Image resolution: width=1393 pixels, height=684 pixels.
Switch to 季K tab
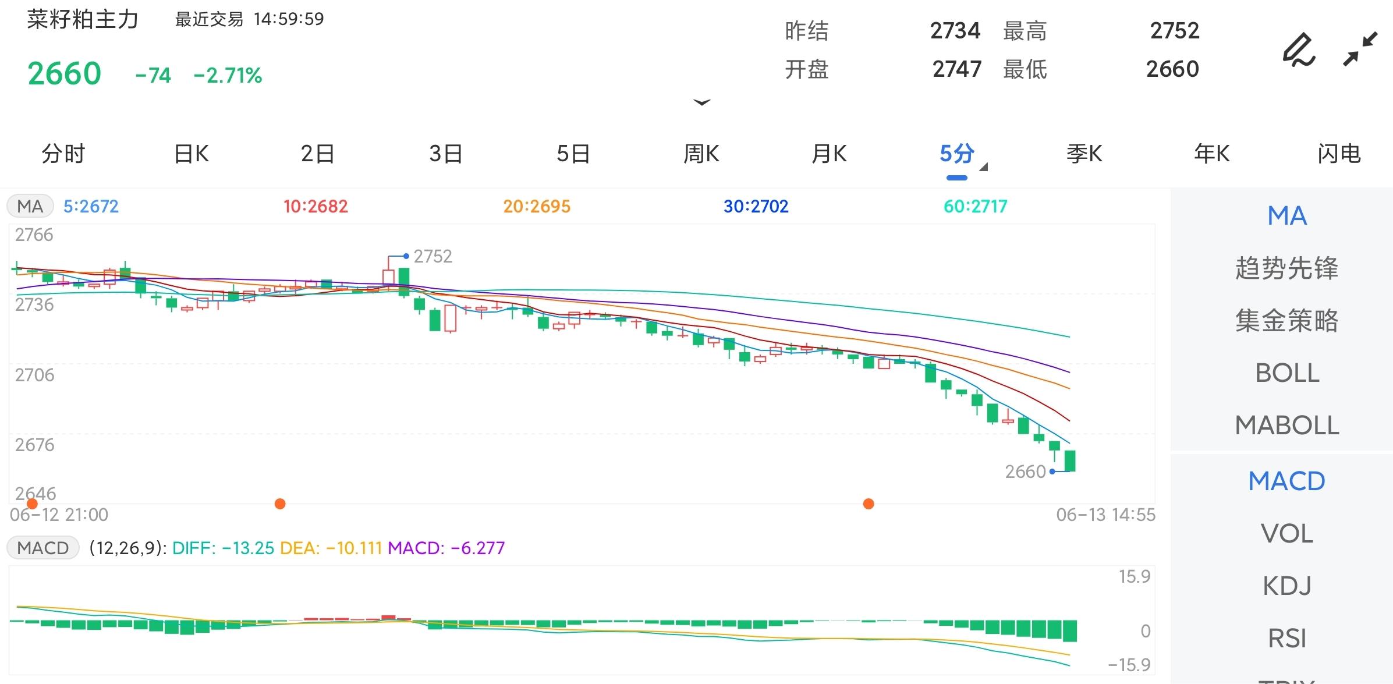point(1084,154)
